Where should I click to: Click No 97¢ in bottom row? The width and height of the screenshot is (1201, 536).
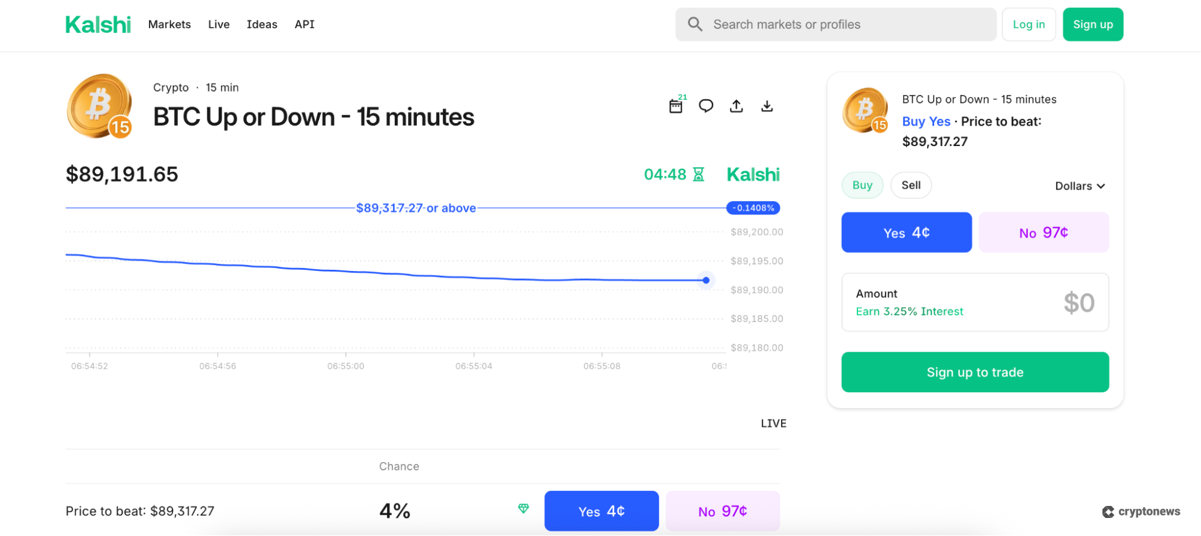(x=723, y=511)
